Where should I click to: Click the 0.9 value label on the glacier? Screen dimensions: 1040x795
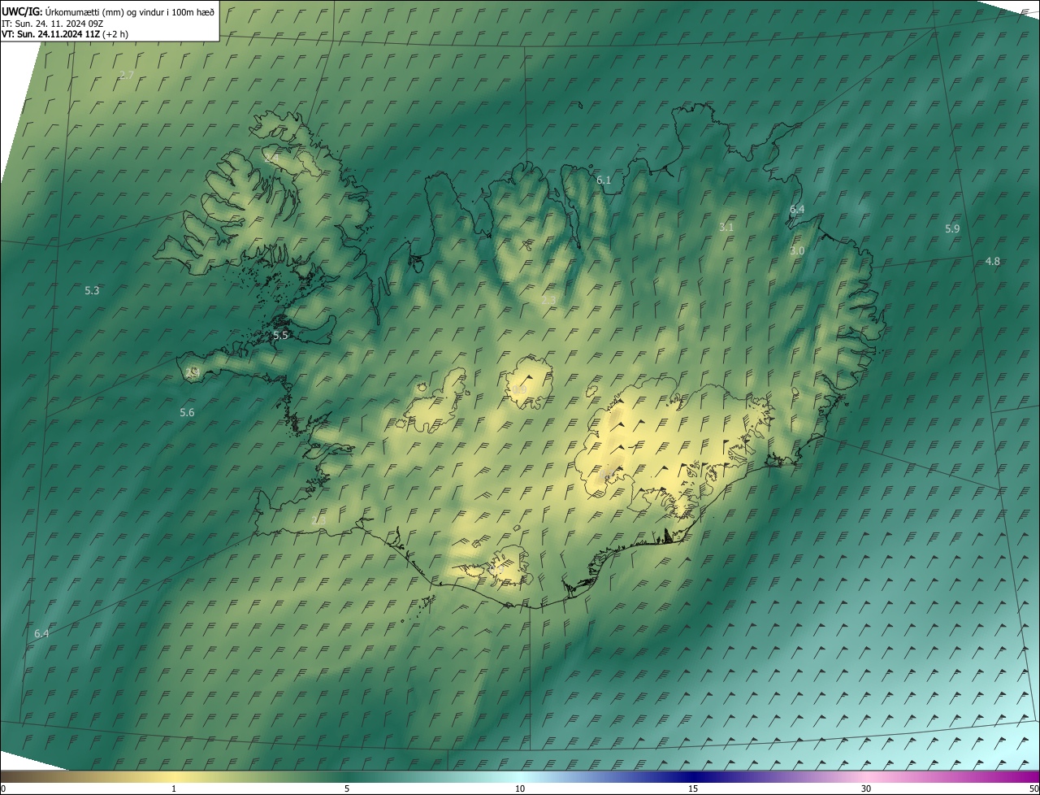[x=519, y=391]
